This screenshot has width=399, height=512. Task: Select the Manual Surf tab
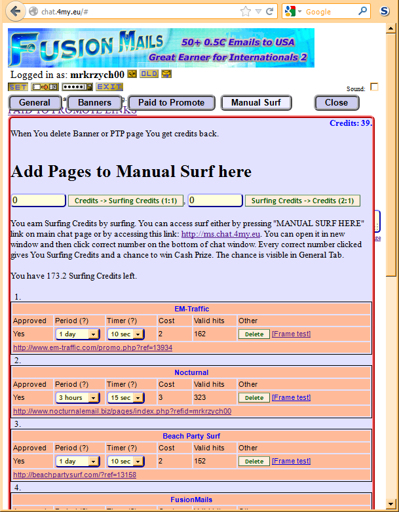point(256,102)
